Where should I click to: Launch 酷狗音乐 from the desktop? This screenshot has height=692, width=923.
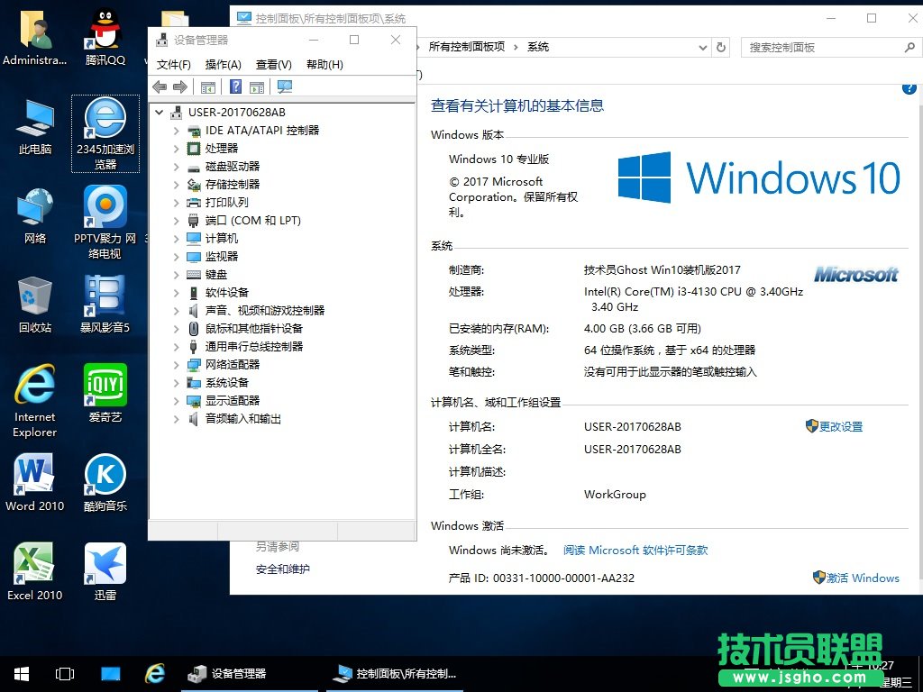[x=105, y=483]
